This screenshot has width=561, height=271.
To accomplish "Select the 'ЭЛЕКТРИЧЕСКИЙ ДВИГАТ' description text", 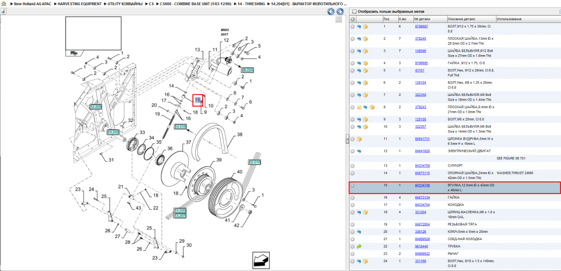I will click(469, 151).
